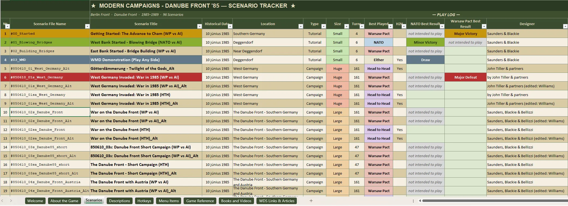Open the Warsaw Pact Best Result filter
Image resolution: width=568 pixels, height=206 pixels.
coord(484,26)
